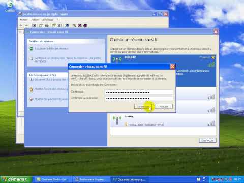Minimize the Gestionnaire de périphériques window
Viewport: 244px width, 183px height.
[x=155, y=14]
